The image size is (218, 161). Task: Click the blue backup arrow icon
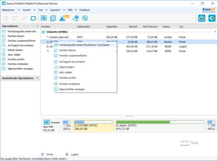tap(212, 18)
